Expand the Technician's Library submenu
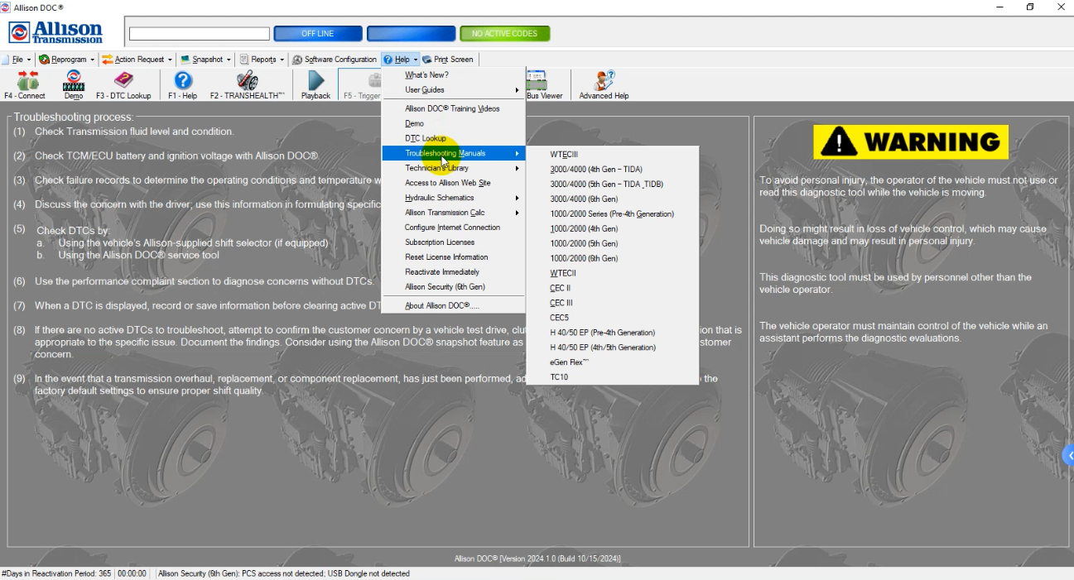The width and height of the screenshot is (1074, 580). [x=453, y=168]
